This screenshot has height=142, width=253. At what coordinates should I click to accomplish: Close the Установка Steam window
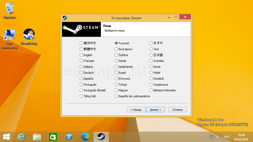click(x=185, y=17)
